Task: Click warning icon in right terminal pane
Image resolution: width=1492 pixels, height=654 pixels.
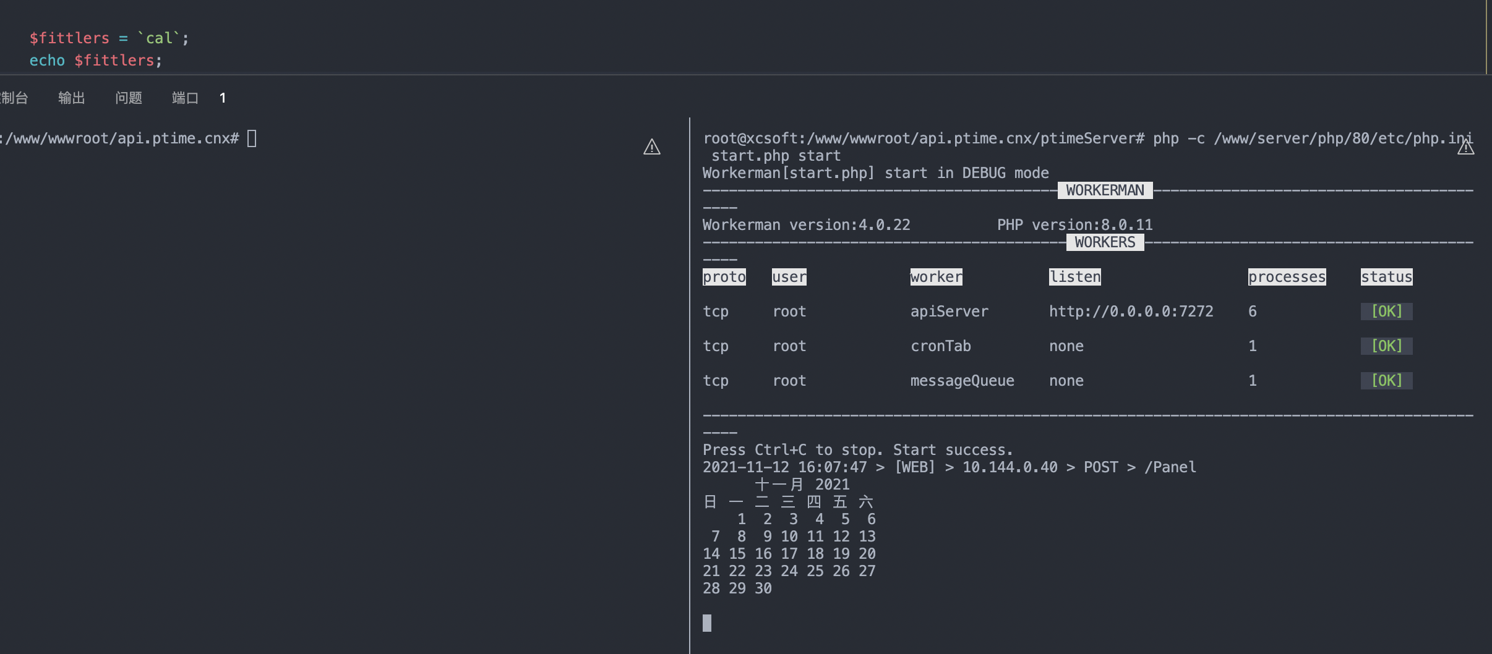Action: [1465, 147]
